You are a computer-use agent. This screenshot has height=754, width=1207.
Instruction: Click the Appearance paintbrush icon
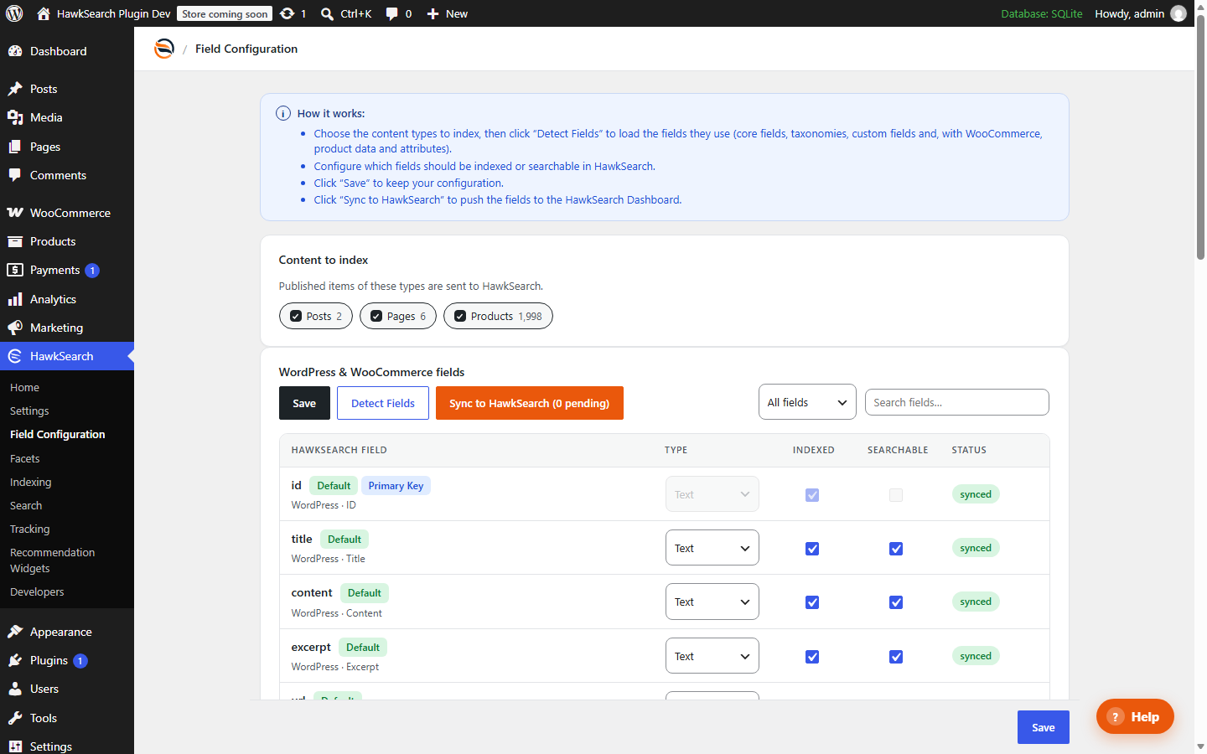(15, 632)
